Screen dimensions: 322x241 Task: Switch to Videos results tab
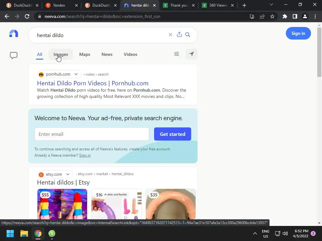(x=130, y=54)
